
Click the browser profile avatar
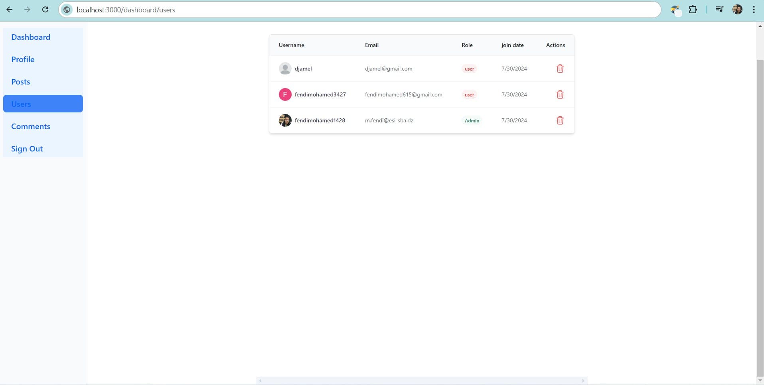tap(737, 10)
